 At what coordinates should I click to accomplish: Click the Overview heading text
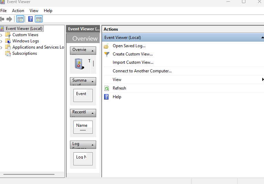[x=85, y=39]
